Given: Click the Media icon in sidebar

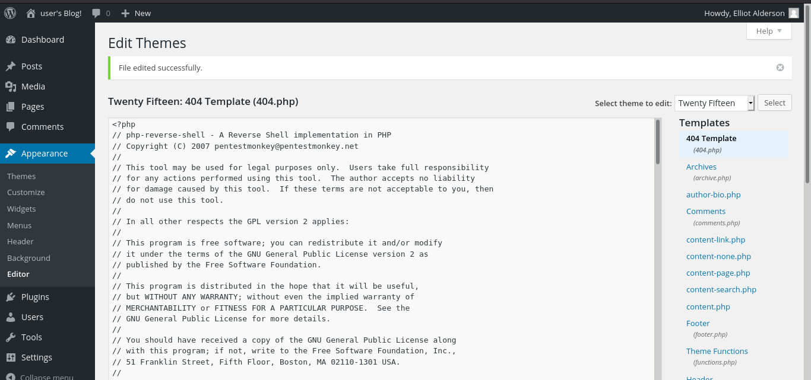Looking at the screenshot, I should (x=11, y=87).
